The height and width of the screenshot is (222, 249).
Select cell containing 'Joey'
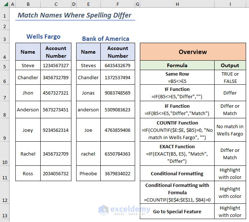tap(28, 130)
